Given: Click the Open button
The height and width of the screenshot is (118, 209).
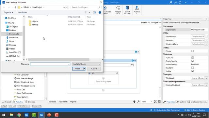Looking at the screenshot, I should [x=78, y=69].
